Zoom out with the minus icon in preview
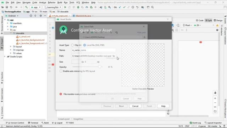Viewport: 227px width, 128px height. click(215, 103)
